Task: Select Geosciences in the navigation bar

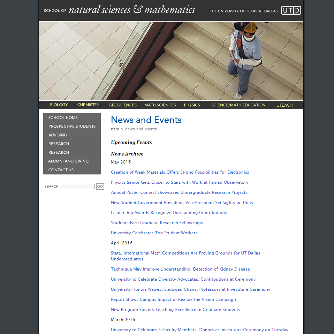Action: pos(122,105)
